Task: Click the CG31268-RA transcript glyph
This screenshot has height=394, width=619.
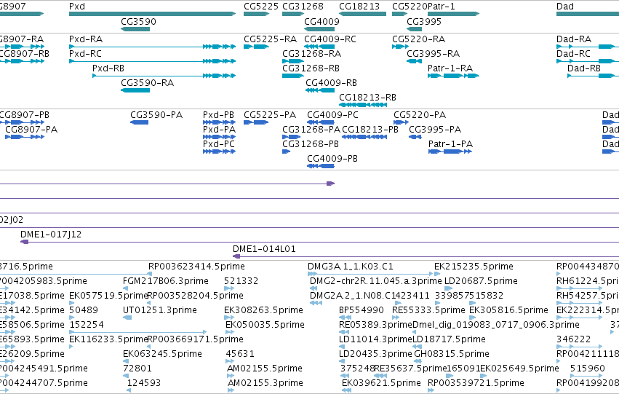Action: coord(293,61)
